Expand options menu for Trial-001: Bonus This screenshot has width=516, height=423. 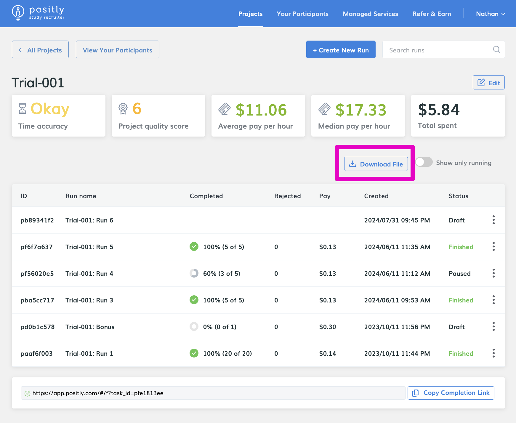(493, 326)
